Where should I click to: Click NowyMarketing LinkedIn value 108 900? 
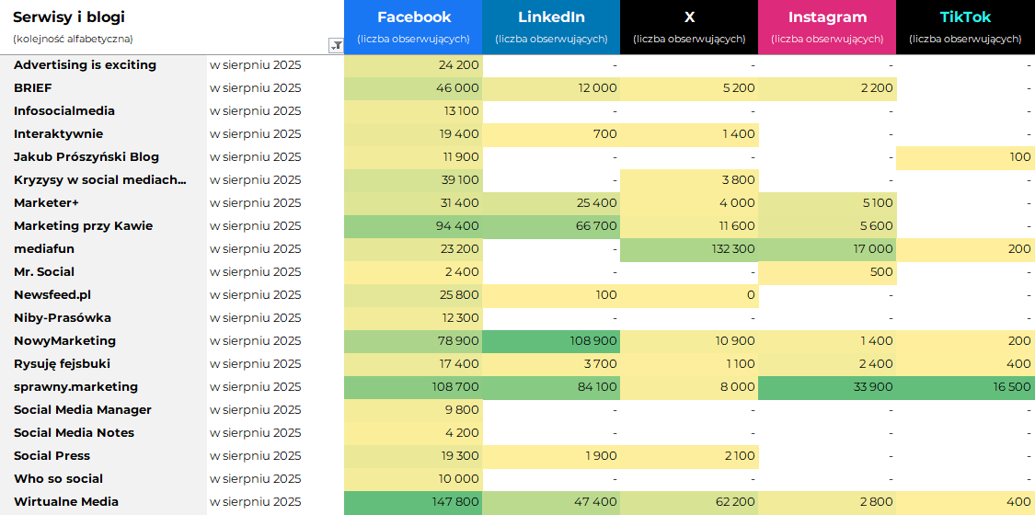click(551, 341)
